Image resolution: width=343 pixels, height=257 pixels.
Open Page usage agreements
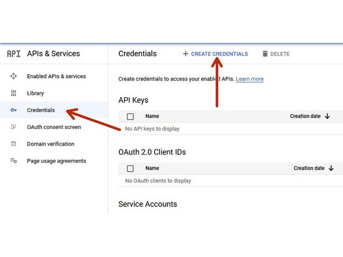click(x=56, y=161)
